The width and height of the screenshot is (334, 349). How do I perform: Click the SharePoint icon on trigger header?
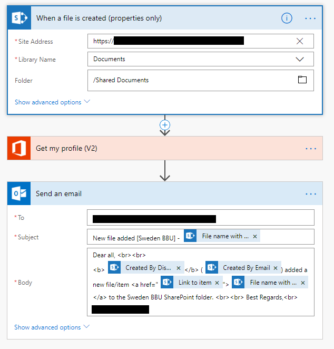tap(19, 18)
